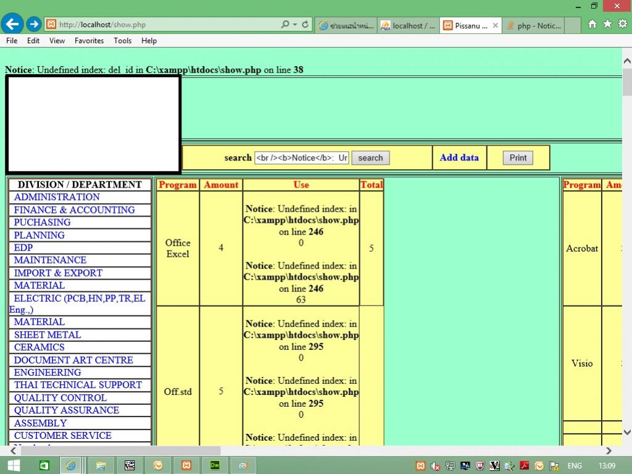Click the XAMPP site icon in address bar
The height and width of the screenshot is (474, 632).
[x=51, y=25]
